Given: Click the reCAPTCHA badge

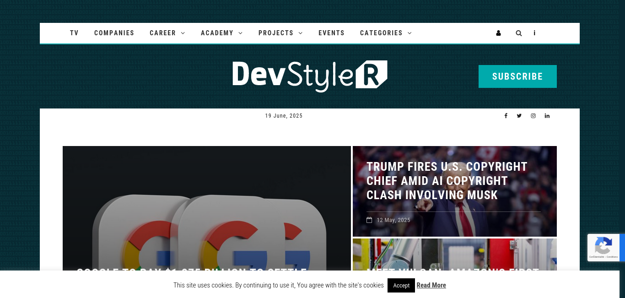Looking at the screenshot, I should click(606, 248).
